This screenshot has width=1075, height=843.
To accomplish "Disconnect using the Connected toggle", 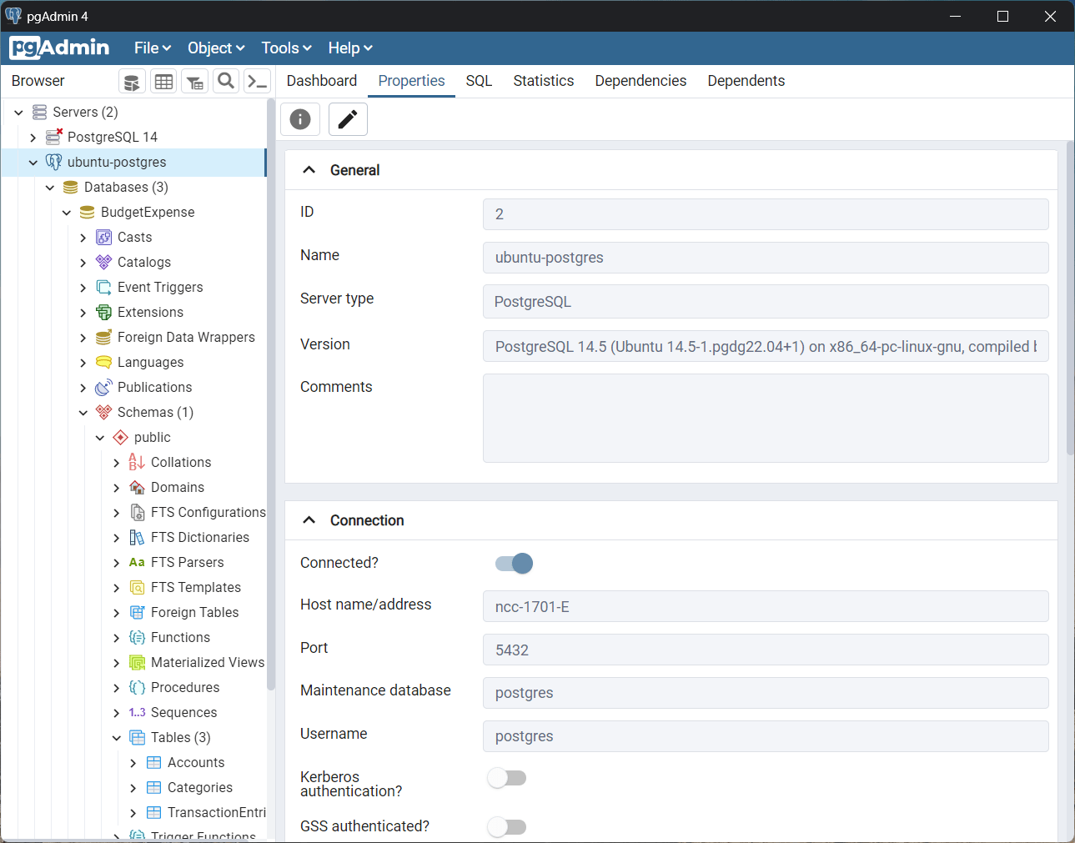I will 513,563.
